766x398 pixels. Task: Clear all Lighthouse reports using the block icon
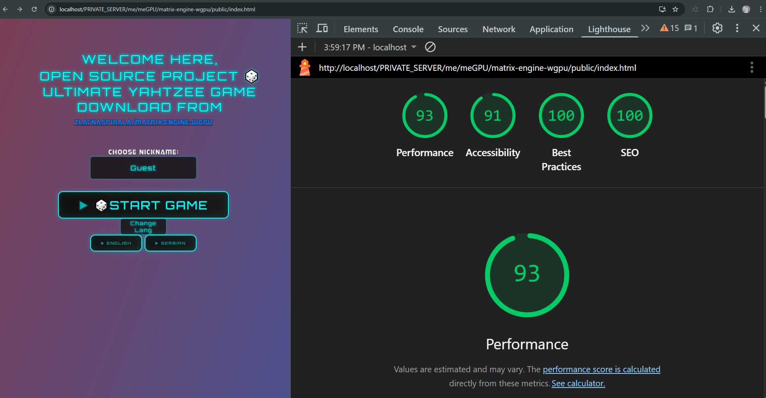point(430,47)
